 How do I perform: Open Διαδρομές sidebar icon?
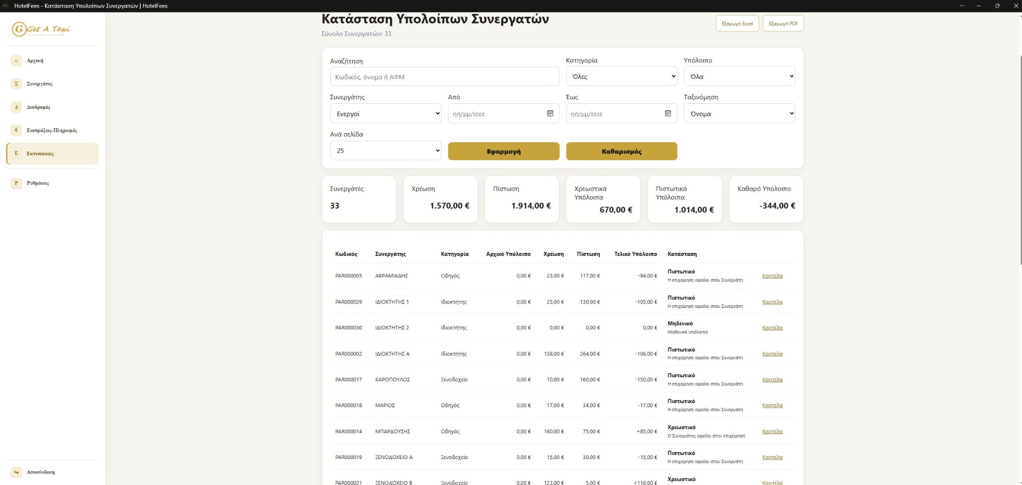coord(16,107)
